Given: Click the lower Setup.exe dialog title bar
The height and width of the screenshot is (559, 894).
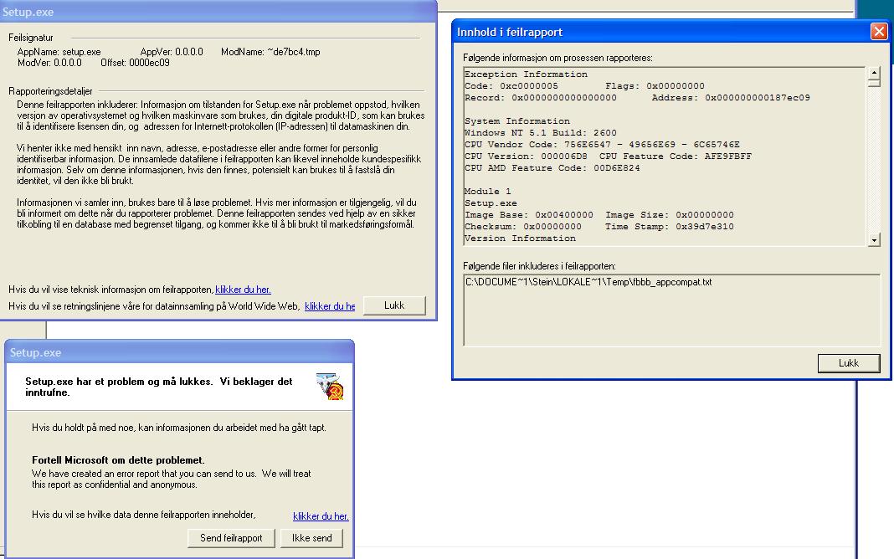Looking at the screenshot, I should tap(180, 352).
